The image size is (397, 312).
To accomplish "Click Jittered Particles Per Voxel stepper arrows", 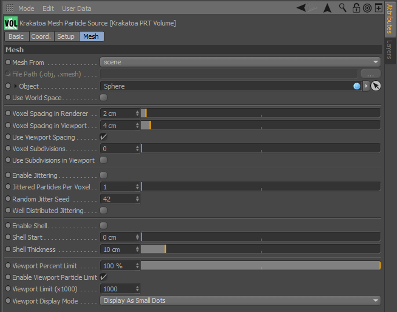I will tap(137, 186).
